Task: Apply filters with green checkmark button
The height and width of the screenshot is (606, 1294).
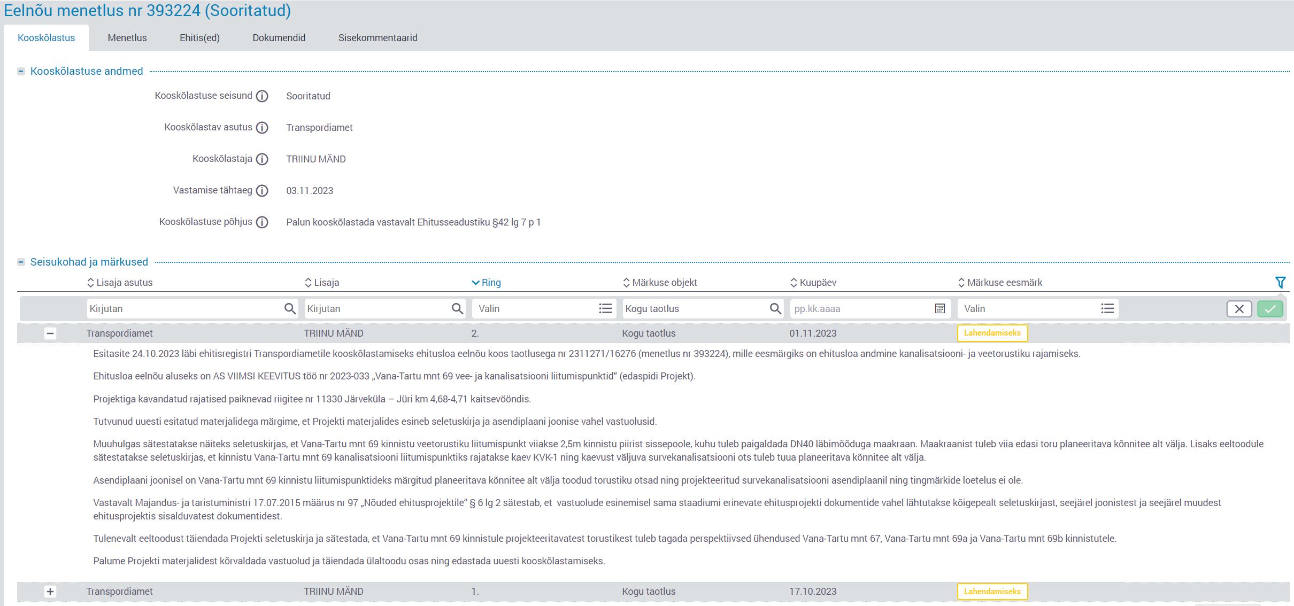Action: pyautogui.click(x=1270, y=309)
